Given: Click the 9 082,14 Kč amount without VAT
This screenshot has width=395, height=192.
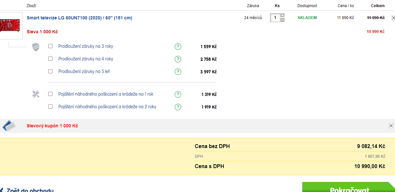Looking at the screenshot, I should [x=371, y=146].
